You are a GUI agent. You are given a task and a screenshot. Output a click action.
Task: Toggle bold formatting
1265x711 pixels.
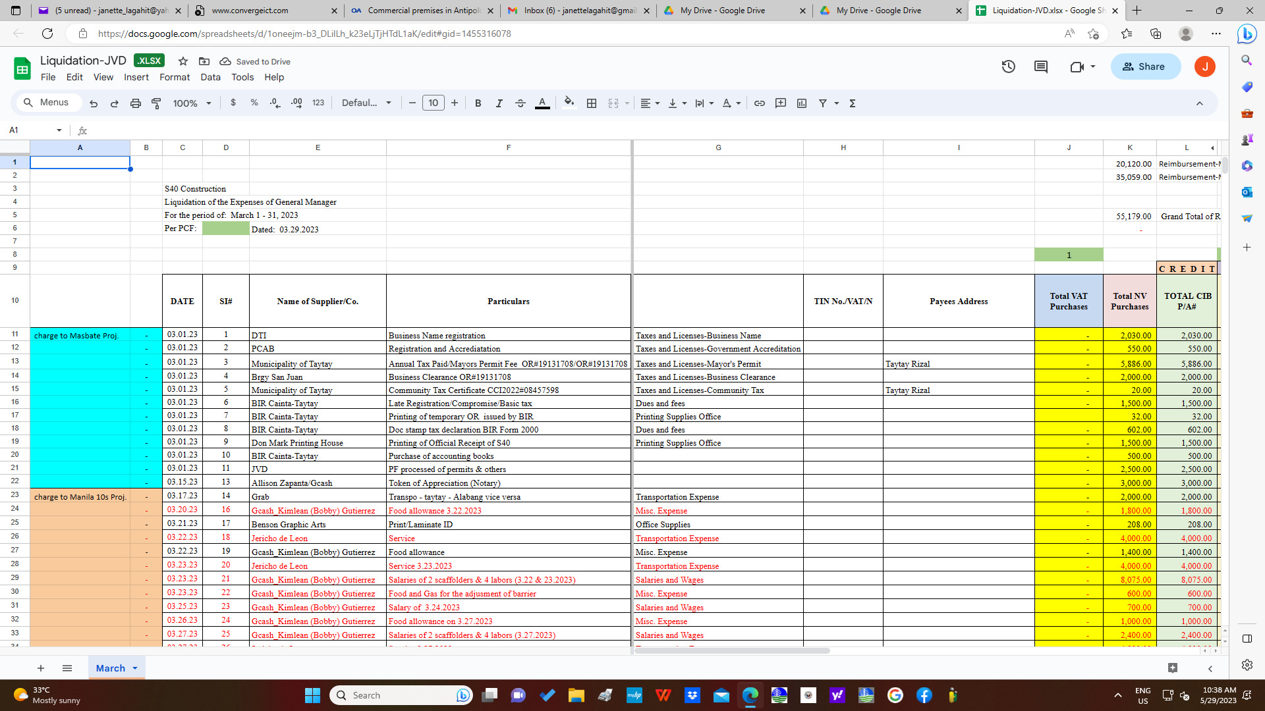coord(478,103)
